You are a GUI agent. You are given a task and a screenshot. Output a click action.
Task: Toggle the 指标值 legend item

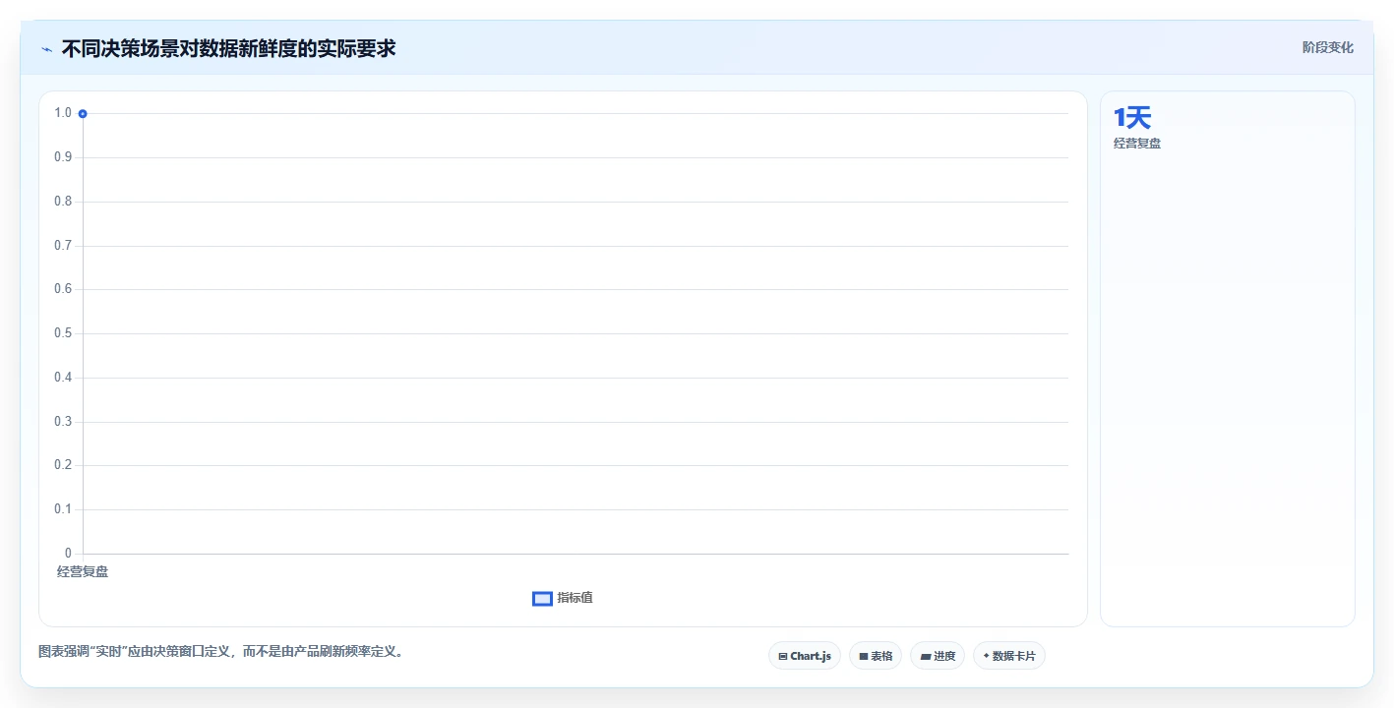[563, 598]
